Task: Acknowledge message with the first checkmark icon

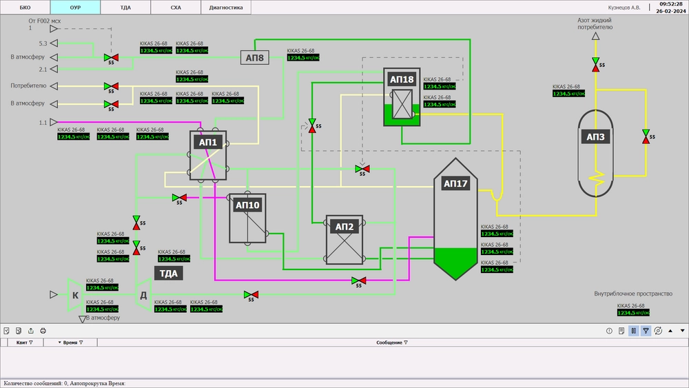Action: tap(6, 331)
